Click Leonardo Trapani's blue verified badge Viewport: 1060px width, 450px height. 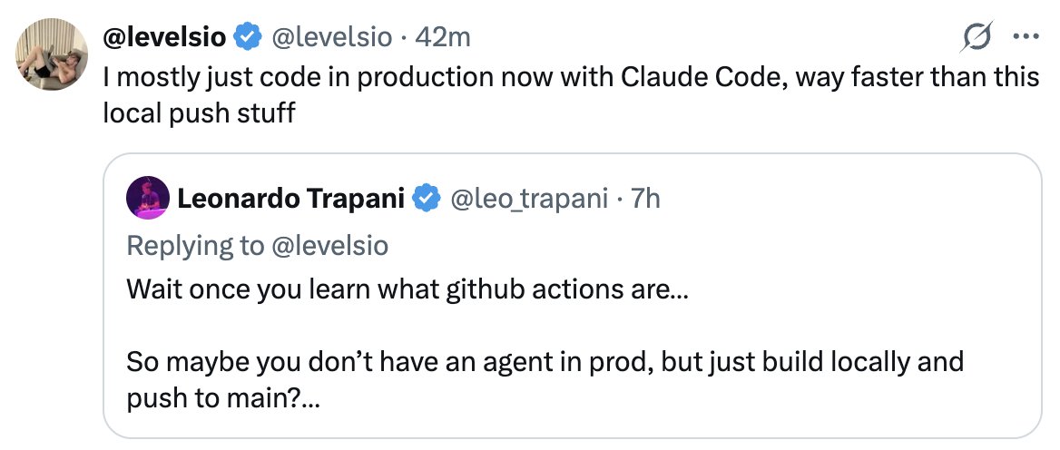(x=427, y=197)
